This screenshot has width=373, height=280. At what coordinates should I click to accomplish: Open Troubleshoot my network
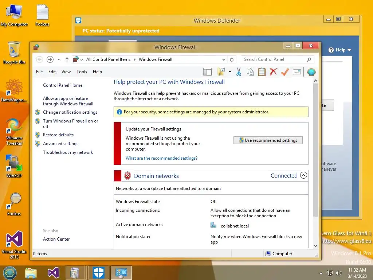[x=68, y=152]
